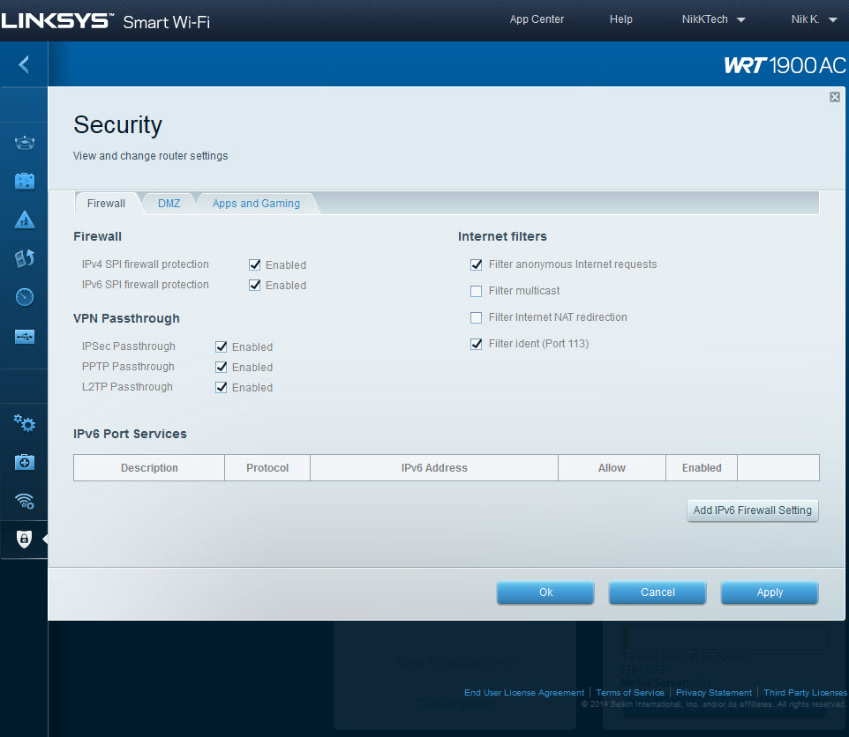Open Security shield lock icon in sidebar

25,539
